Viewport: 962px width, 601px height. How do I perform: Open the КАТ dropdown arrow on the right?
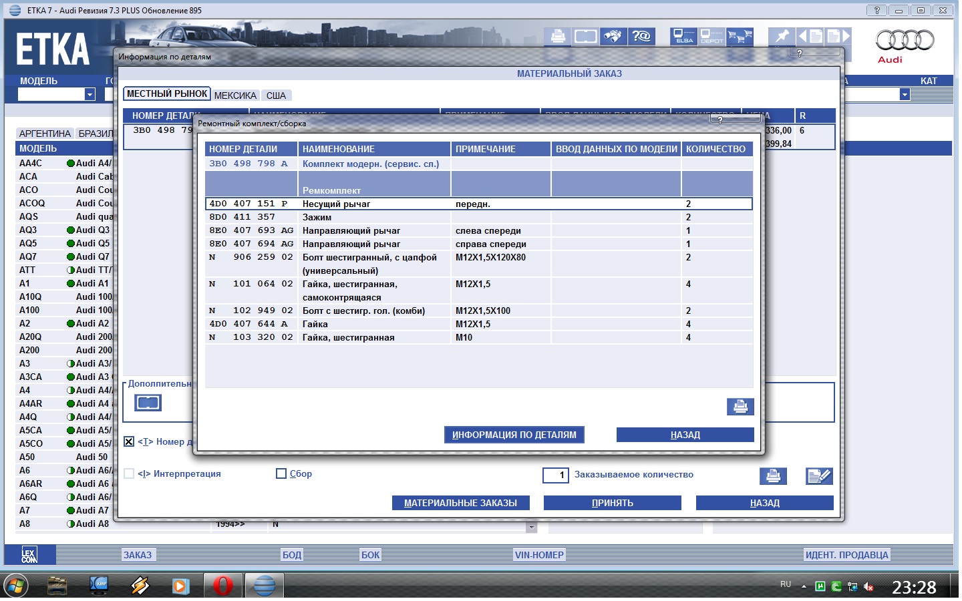tap(905, 95)
